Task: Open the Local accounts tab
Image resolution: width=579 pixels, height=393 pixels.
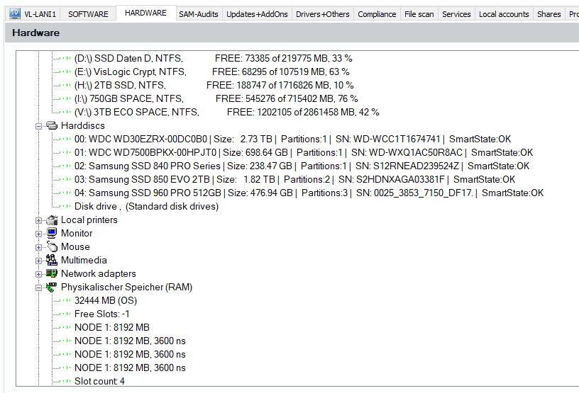Action: click(x=504, y=14)
